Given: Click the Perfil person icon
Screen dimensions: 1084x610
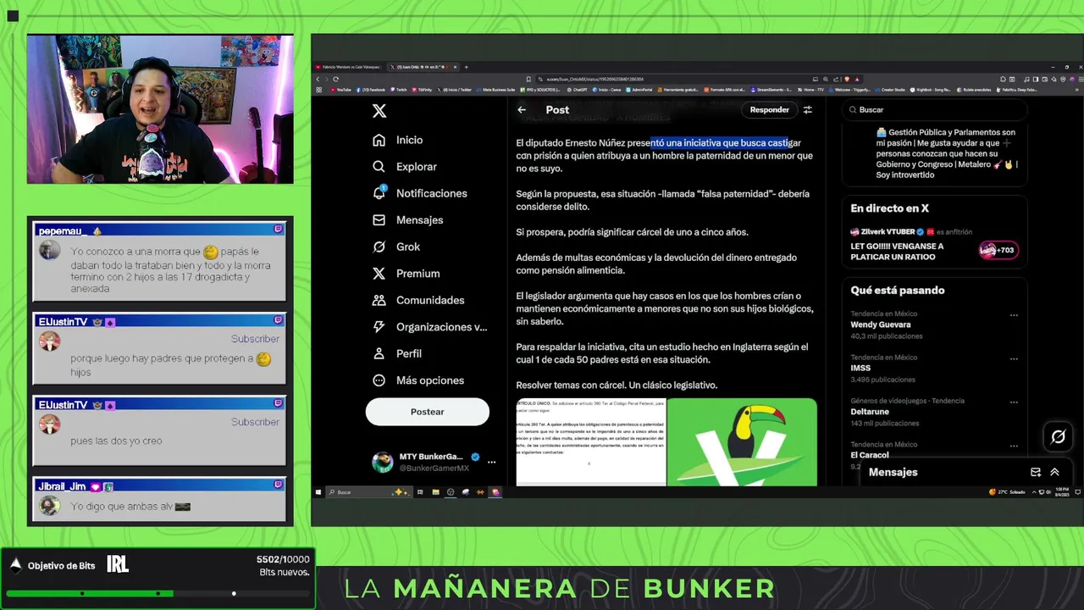Looking at the screenshot, I should pos(379,353).
